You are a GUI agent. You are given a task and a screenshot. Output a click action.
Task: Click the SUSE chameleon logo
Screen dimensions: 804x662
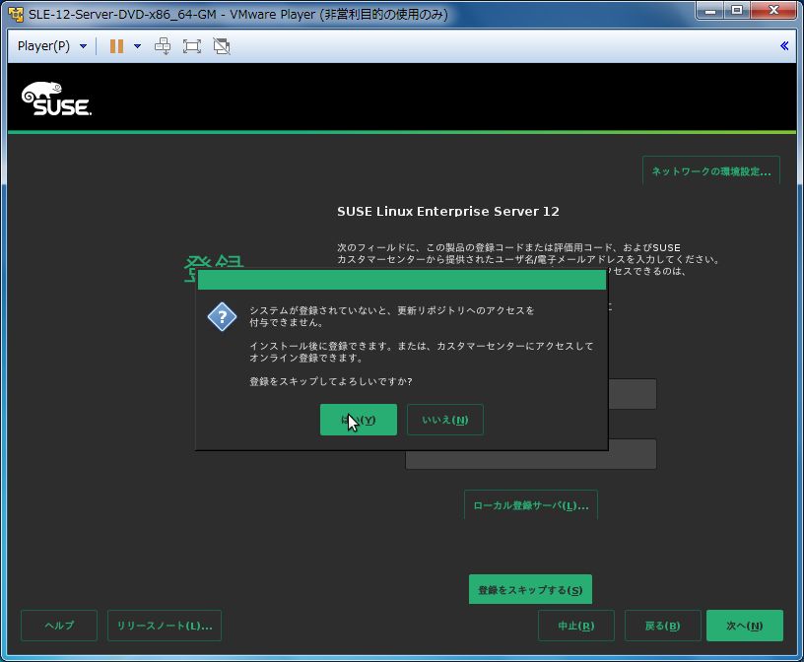(56, 99)
